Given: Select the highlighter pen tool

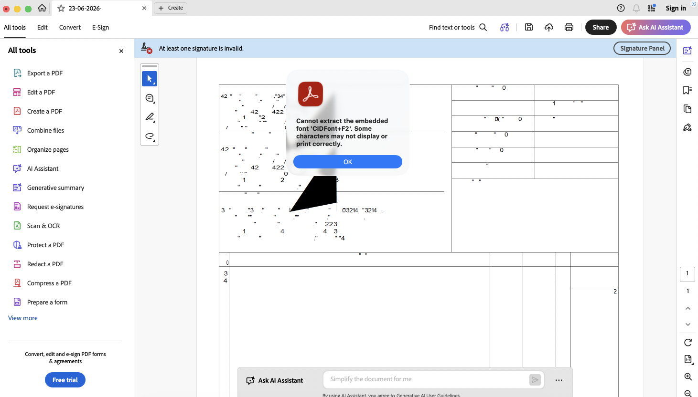Looking at the screenshot, I should pyautogui.click(x=150, y=117).
